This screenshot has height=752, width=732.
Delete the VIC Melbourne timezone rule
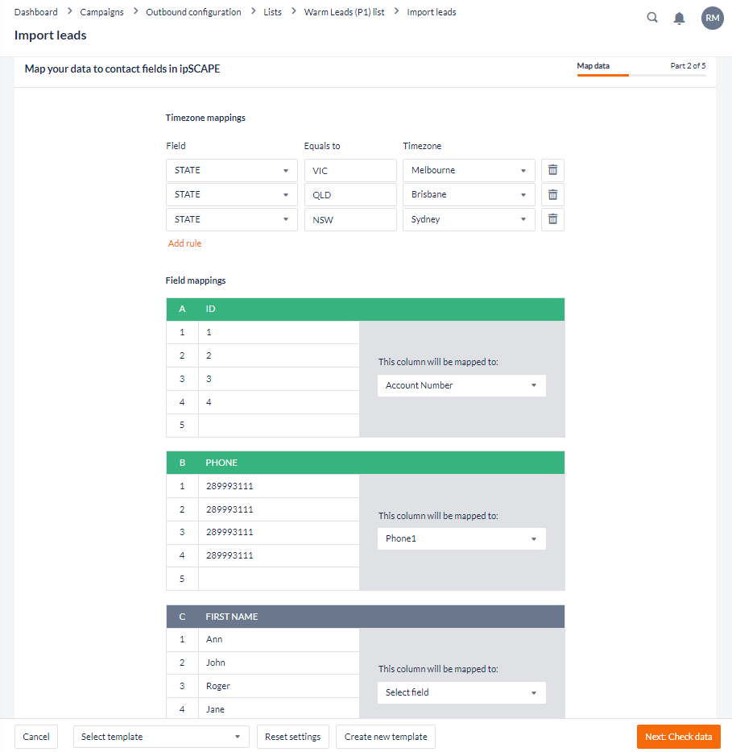[x=552, y=170]
